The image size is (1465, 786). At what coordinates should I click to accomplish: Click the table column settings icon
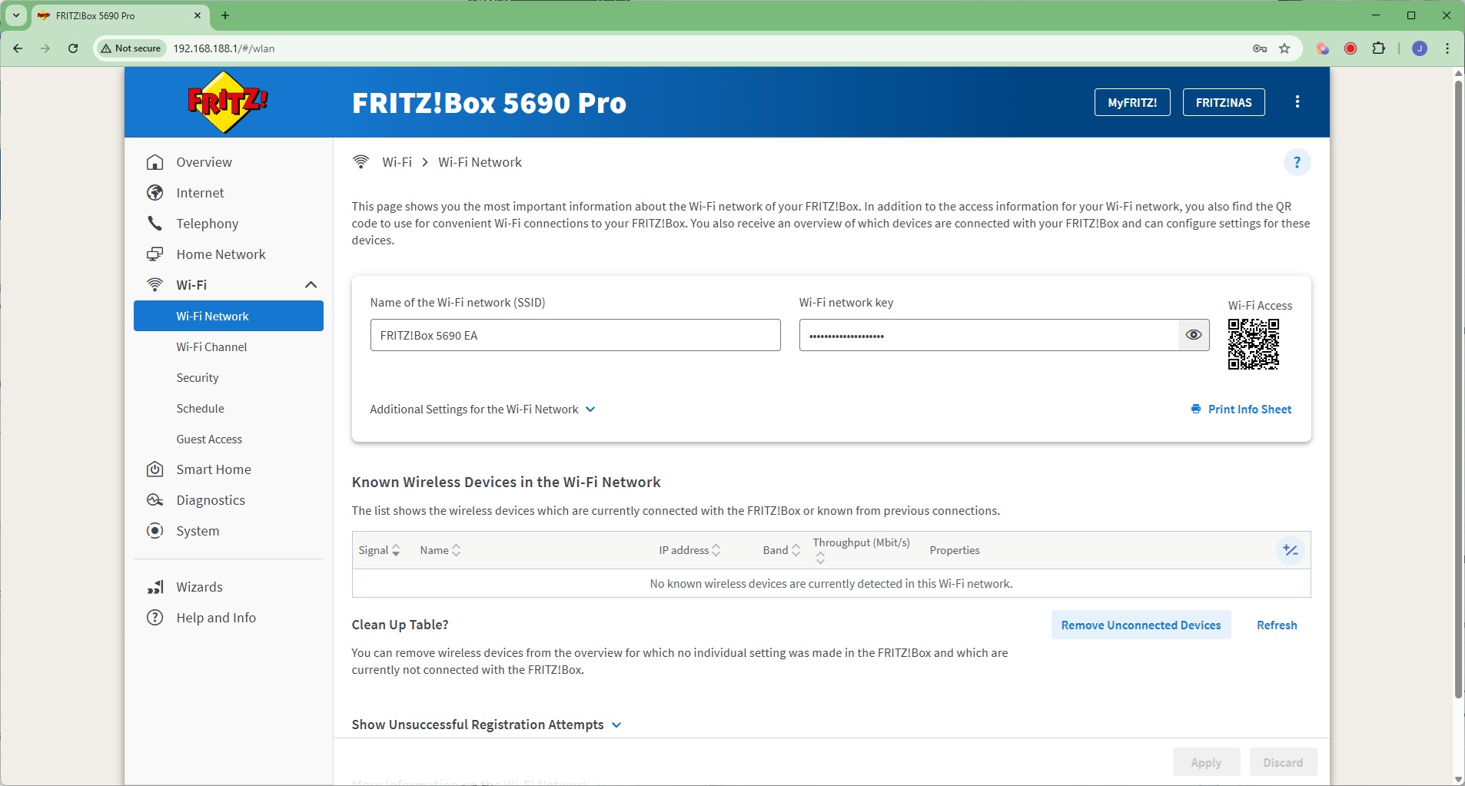click(x=1291, y=550)
